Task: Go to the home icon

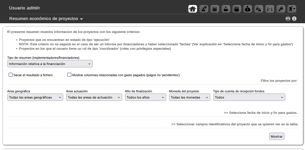Action: coord(193,9)
